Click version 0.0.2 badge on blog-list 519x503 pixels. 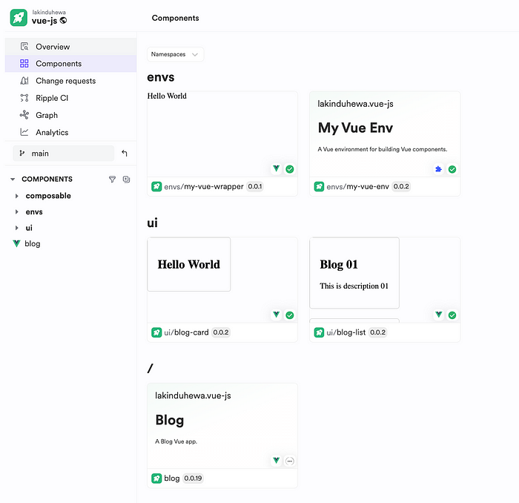(x=377, y=332)
